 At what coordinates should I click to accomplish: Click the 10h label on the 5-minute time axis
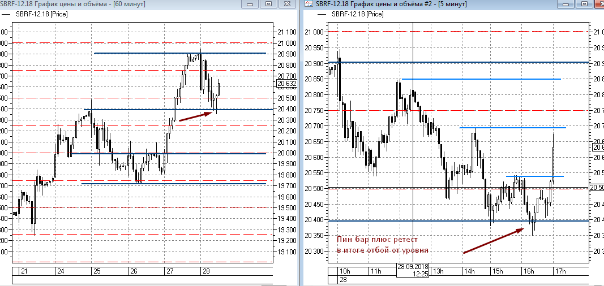pos(344,271)
